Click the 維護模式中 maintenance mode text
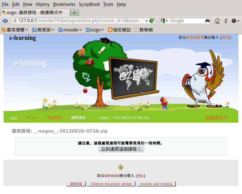The image size is (242, 194). 216,118
